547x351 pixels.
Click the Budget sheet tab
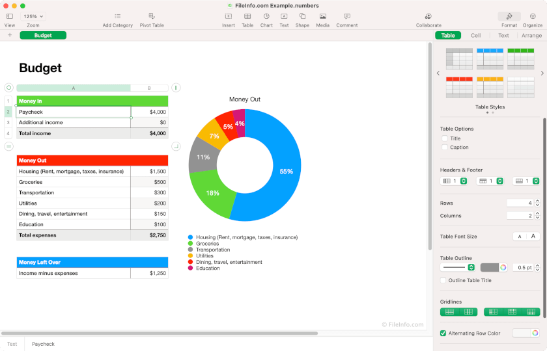coord(43,35)
